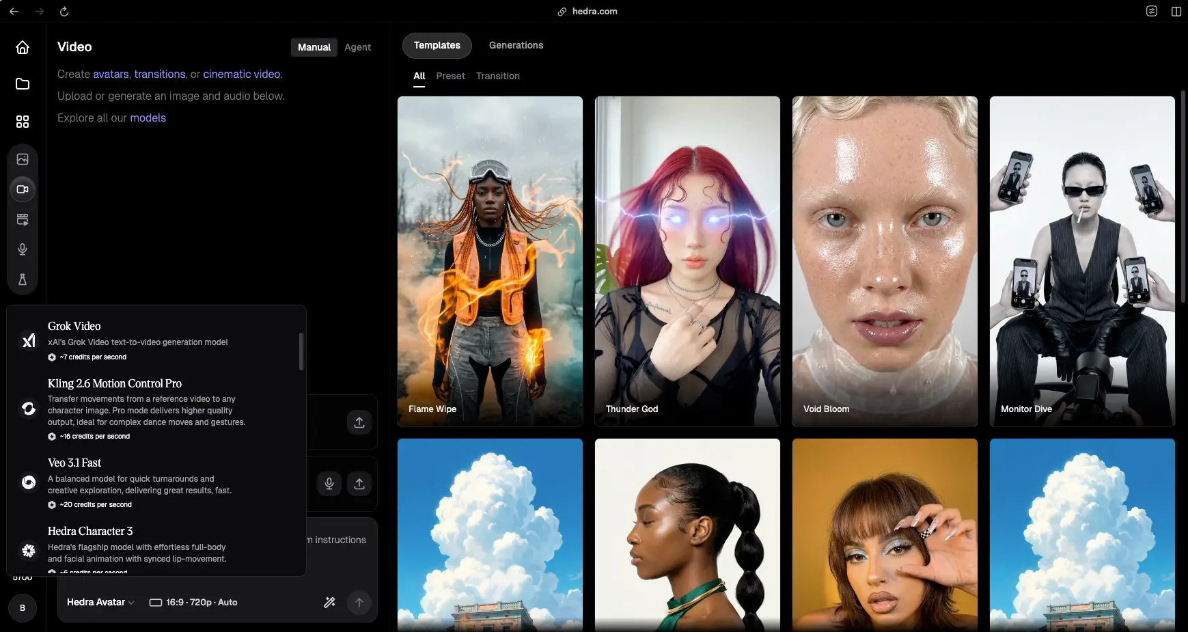Switch to Manual mode

(314, 47)
